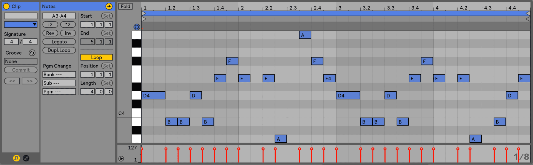
Task: Click the start marker flag below loop brace
Action: pos(144,19)
